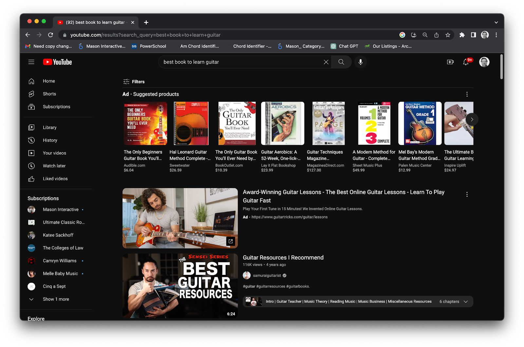Submit search with magnifier button
Screen dimensions: 524x347
(341, 62)
